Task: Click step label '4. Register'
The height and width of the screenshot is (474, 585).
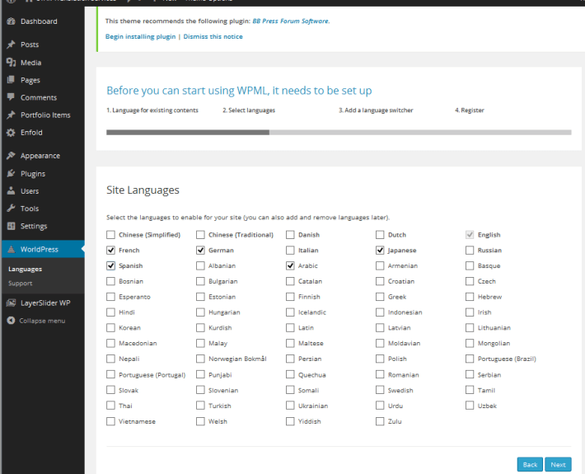Action: point(470,110)
